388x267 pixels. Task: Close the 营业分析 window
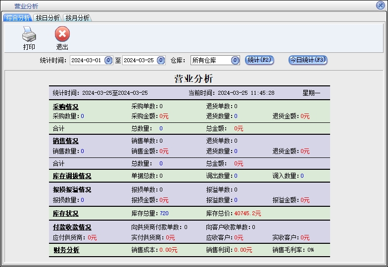[380, 5]
